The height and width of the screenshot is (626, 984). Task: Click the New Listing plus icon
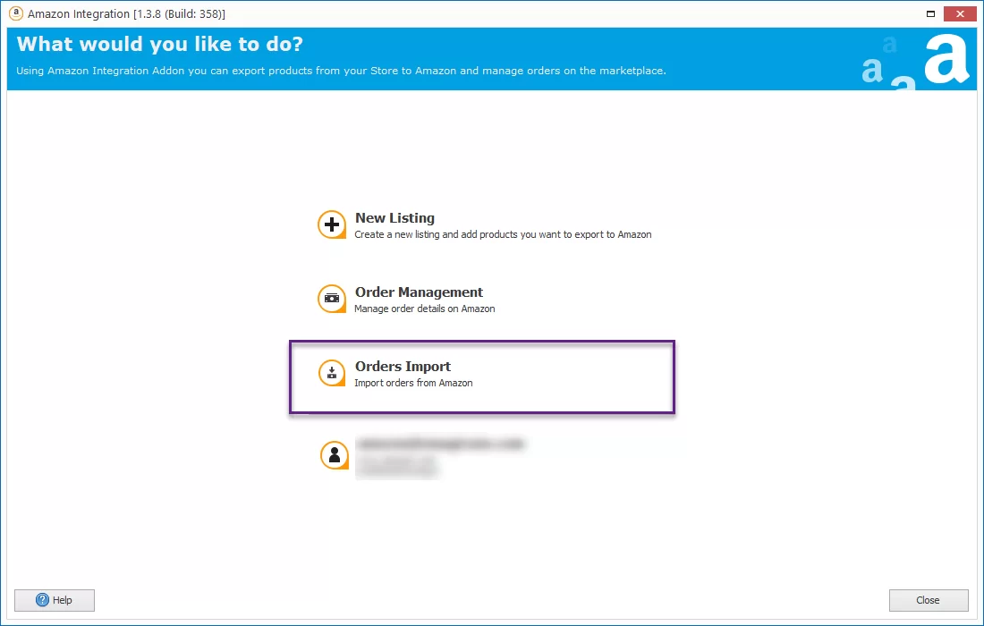pyautogui.click(x=332, y=224)
